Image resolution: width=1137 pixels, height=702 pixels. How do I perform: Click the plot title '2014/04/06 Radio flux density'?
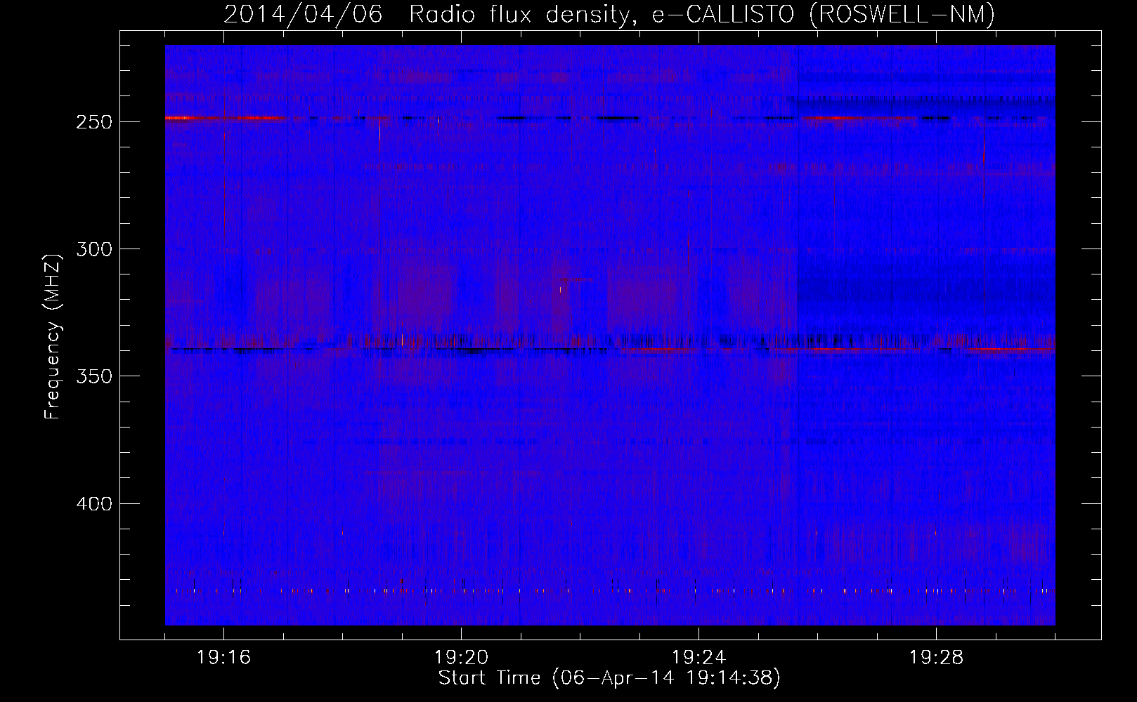tap(609, 14)
